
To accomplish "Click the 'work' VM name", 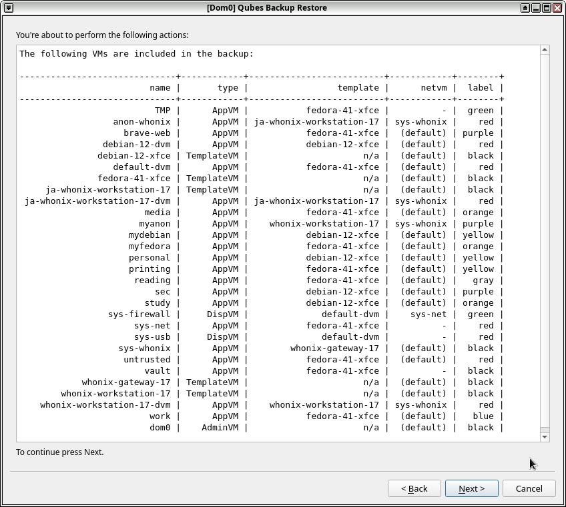I will click(160, 416).
